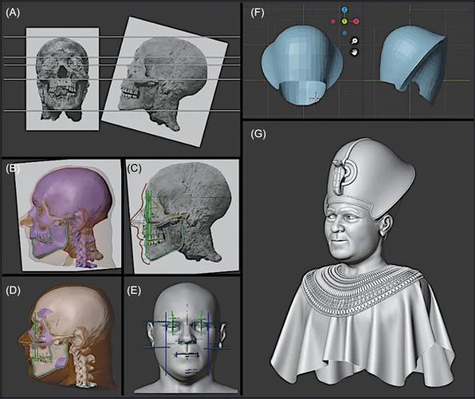Click the gray skull profile in panel C
Image resolution: width=475 pixels, height=399 pixels.
[188, 212]
